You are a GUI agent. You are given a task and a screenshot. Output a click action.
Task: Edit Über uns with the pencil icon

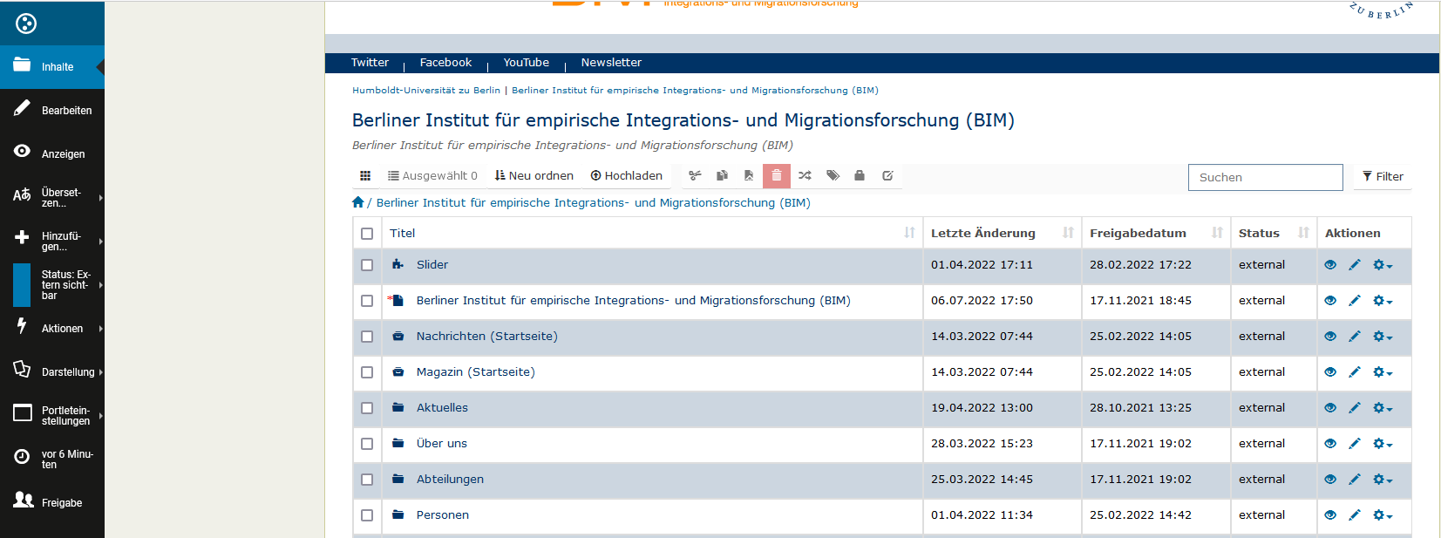click(1355, 444)
